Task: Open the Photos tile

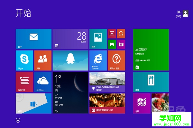Action: click(x=98, y=39)
